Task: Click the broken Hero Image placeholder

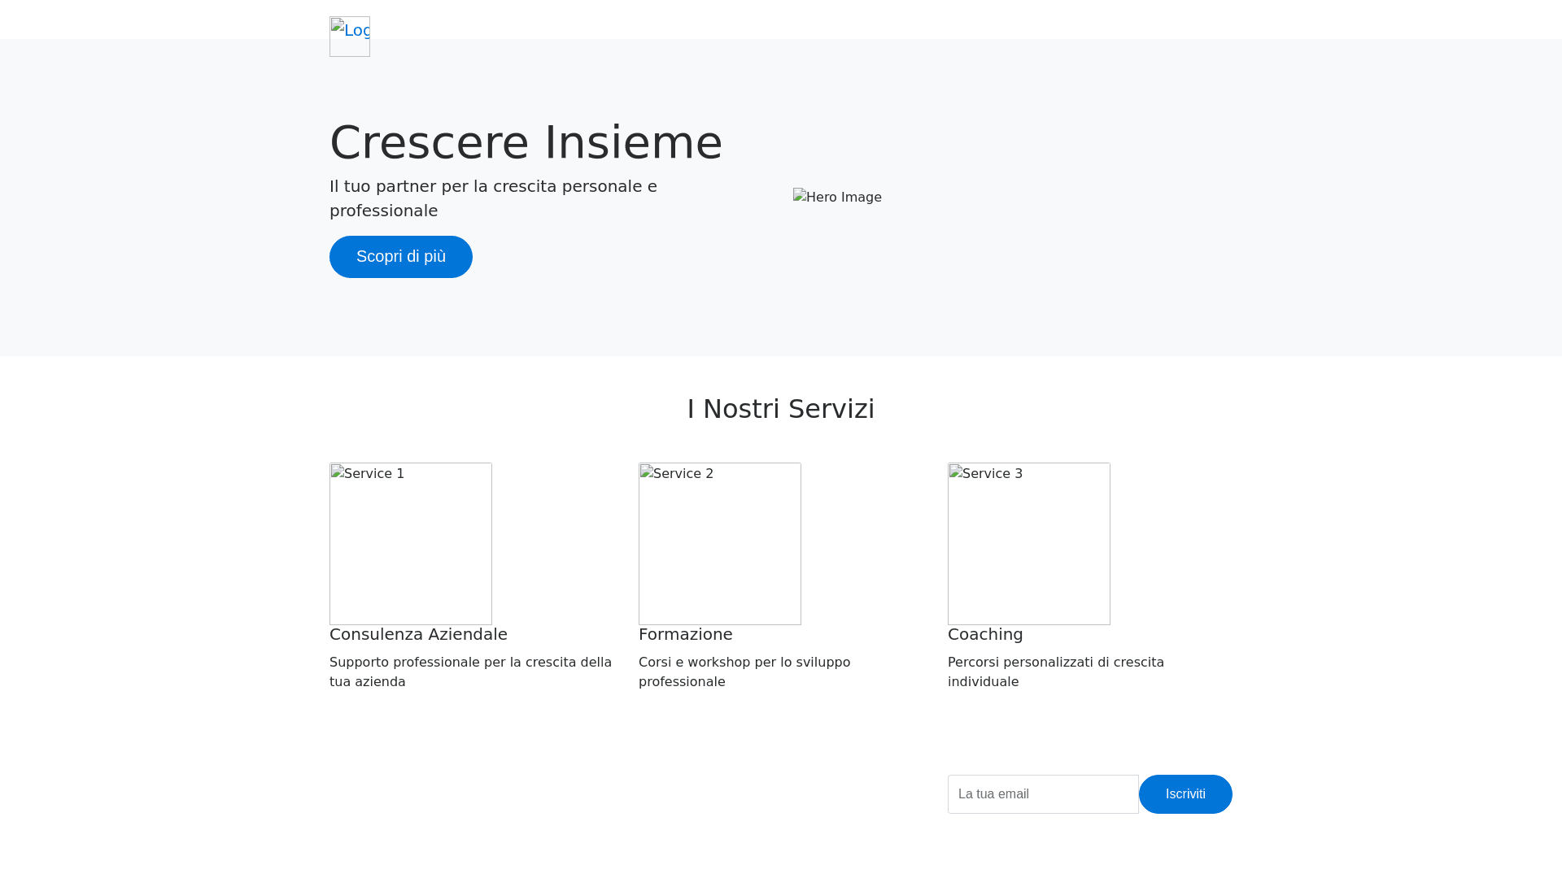Action: [x=837, y=197]
